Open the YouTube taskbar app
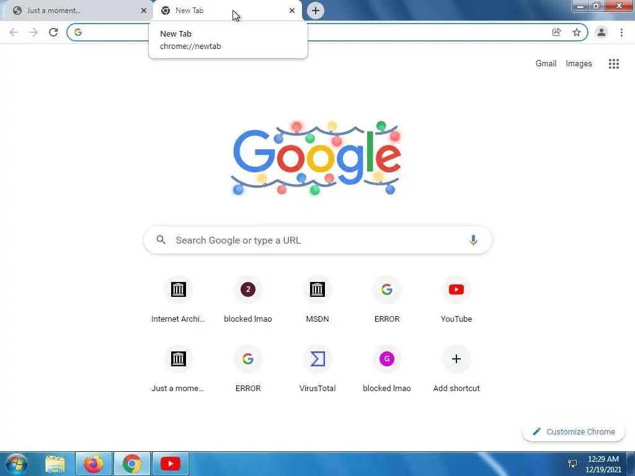Image resolution: width=635 pixels, height=476 pixels. coord(171,464)
